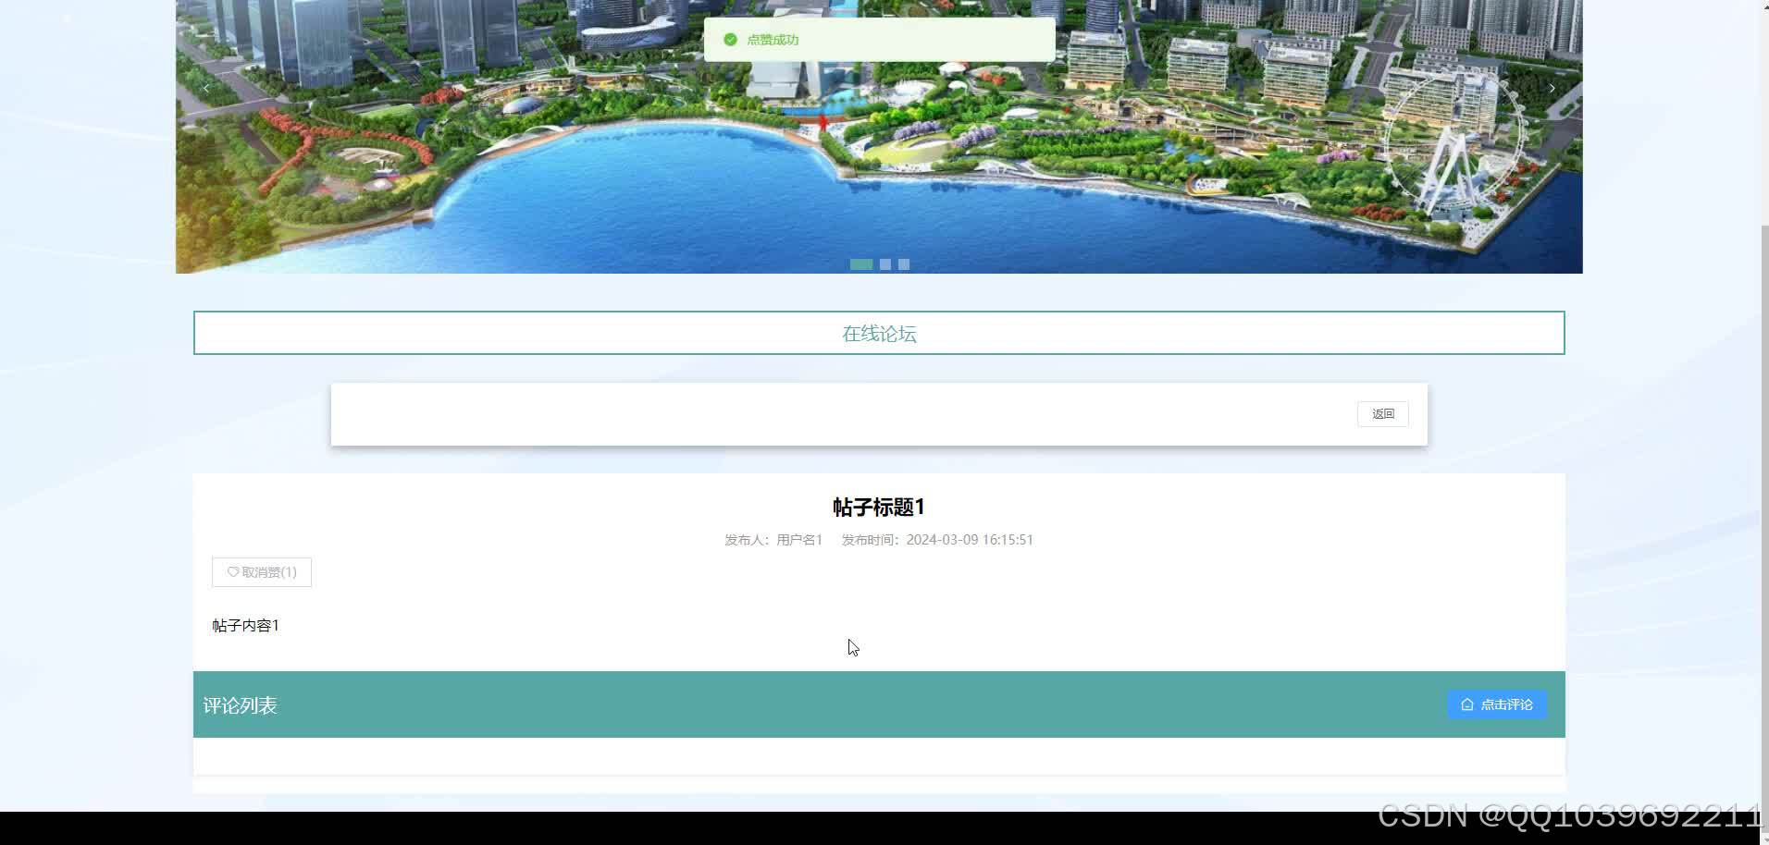
Task: Open the post titled 帖子标题1
Action: (x=877, y=507)
